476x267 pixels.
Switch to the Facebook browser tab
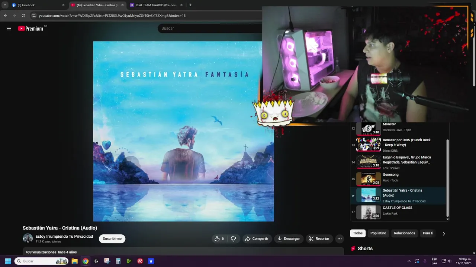(37, 5)
